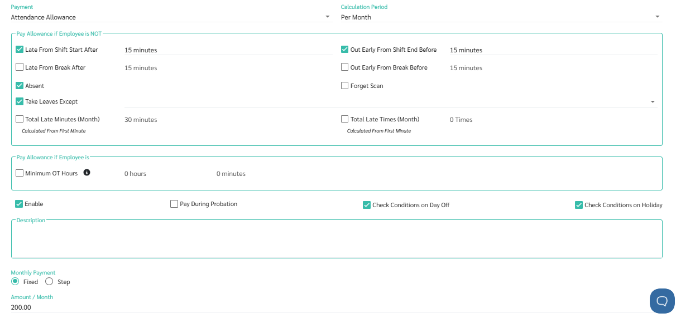
Task: Tick the Minimum OT Hours checkbox
Action: (x=20, y=173)
